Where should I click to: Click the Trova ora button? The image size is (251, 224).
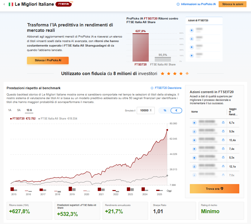tap(214, 189)
